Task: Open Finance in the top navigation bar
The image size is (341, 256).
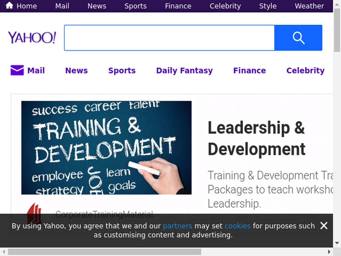Action: (178, 6)
